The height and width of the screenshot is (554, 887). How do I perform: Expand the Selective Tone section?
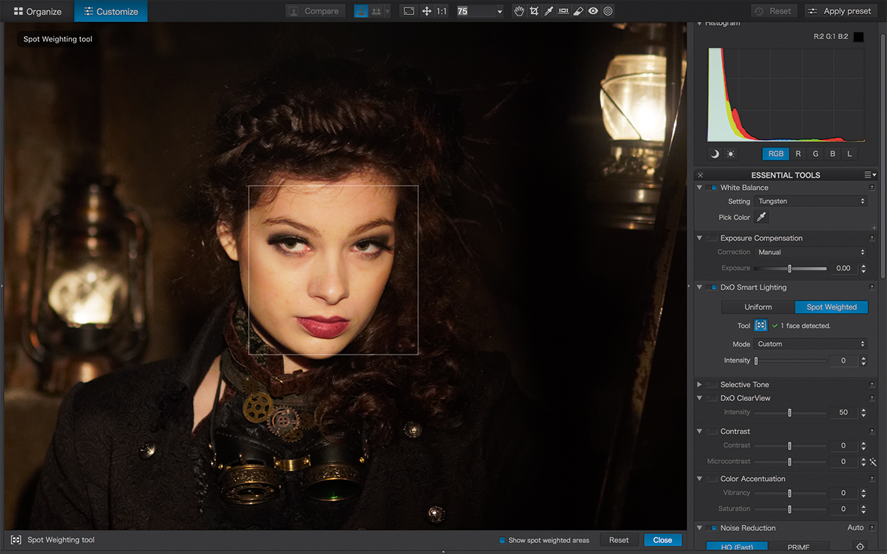699,385
